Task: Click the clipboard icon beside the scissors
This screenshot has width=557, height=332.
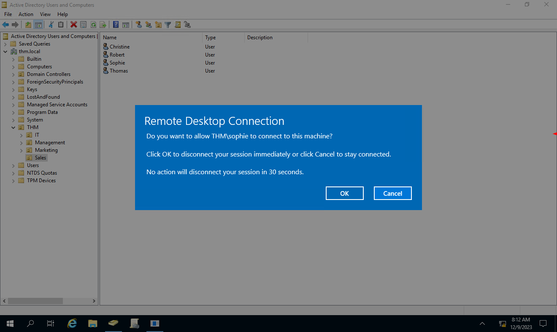Action: (x=61, y=25)
